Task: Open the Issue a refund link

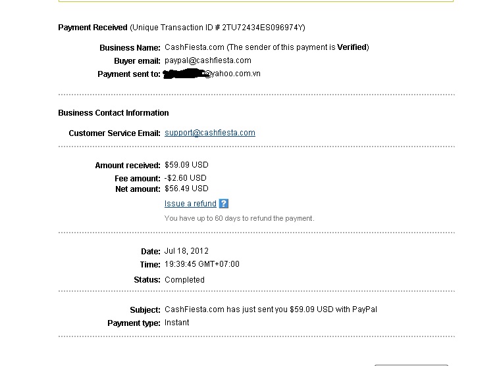Action: [x=190, y=204]
